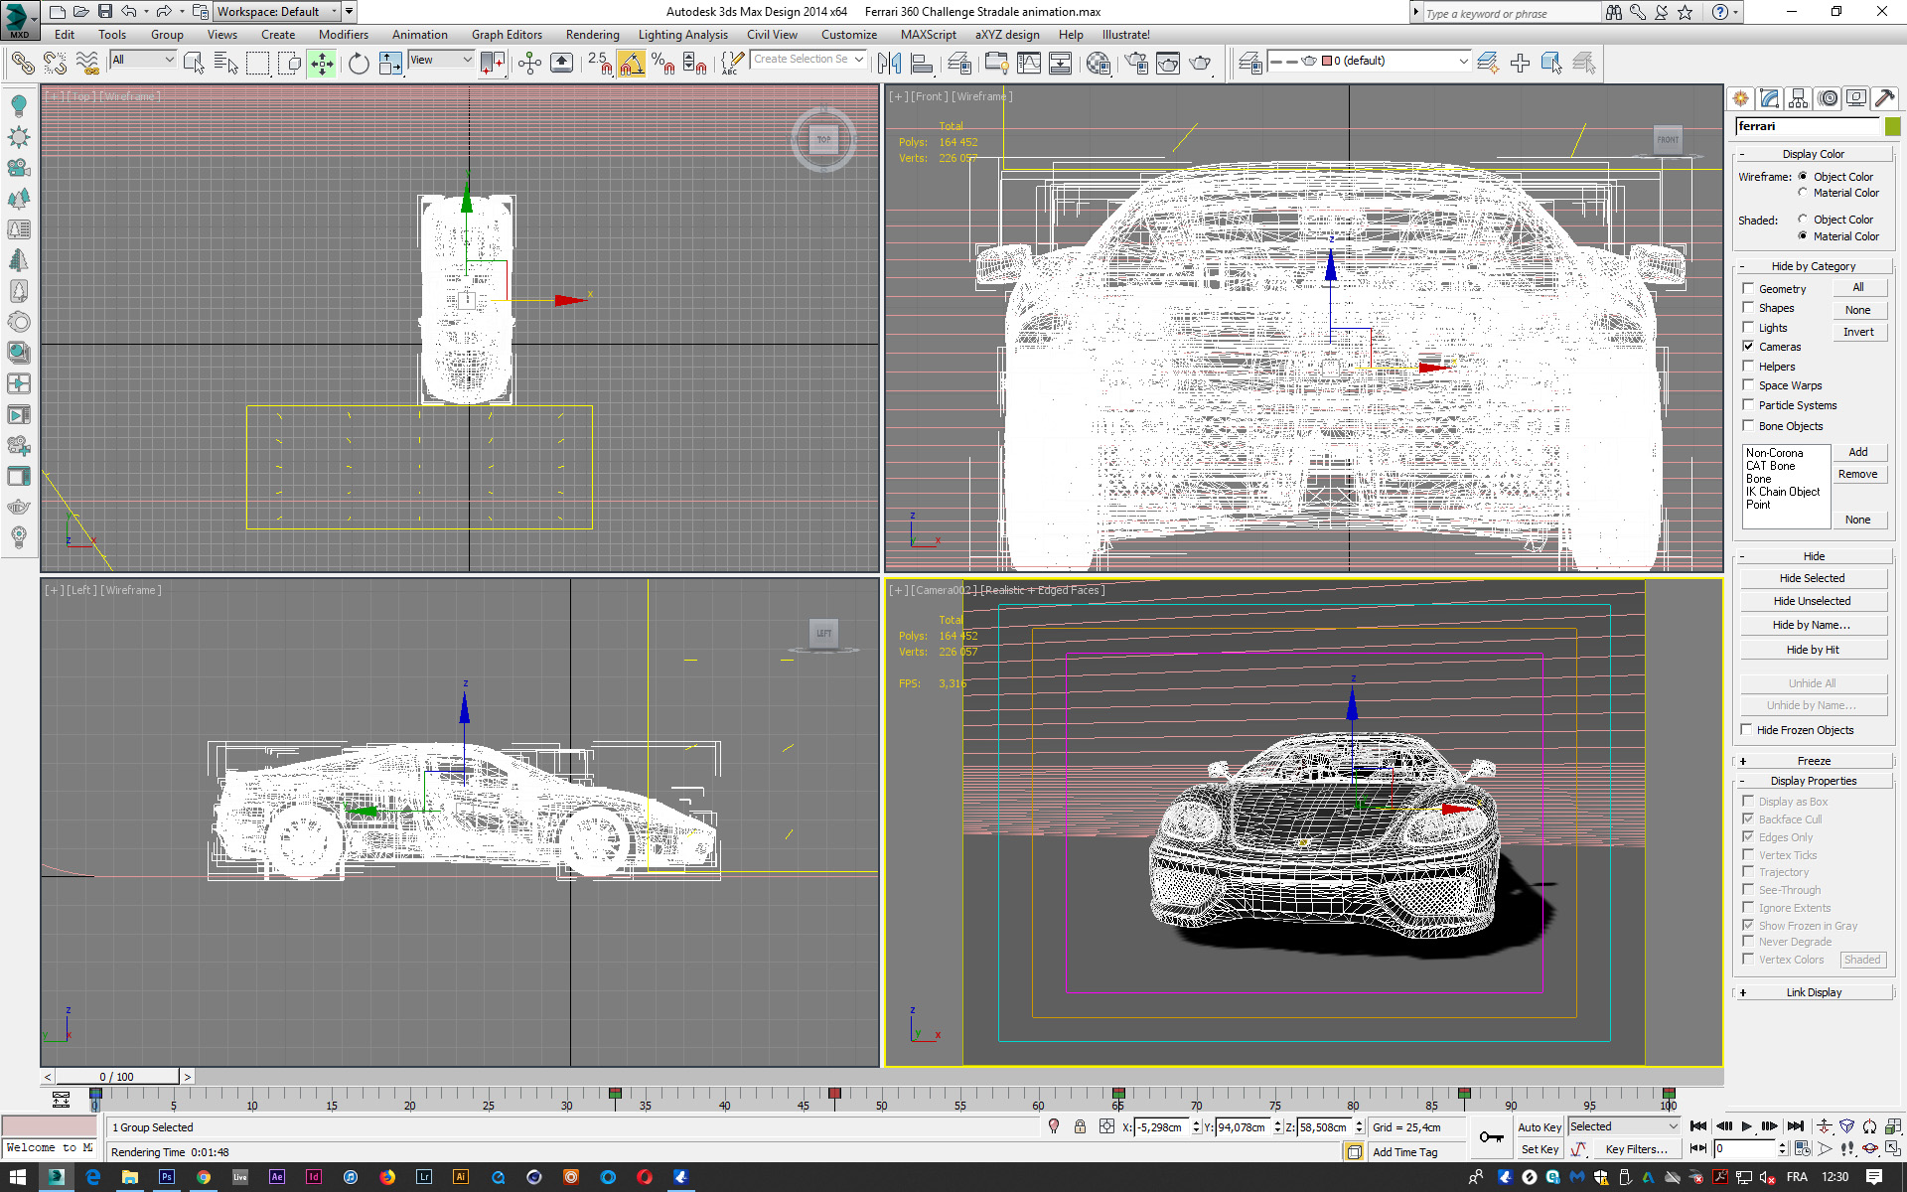Open the Utilities hammer panel tab
Screen dimensions: 1907x1192
click(x=1885, y=98)
